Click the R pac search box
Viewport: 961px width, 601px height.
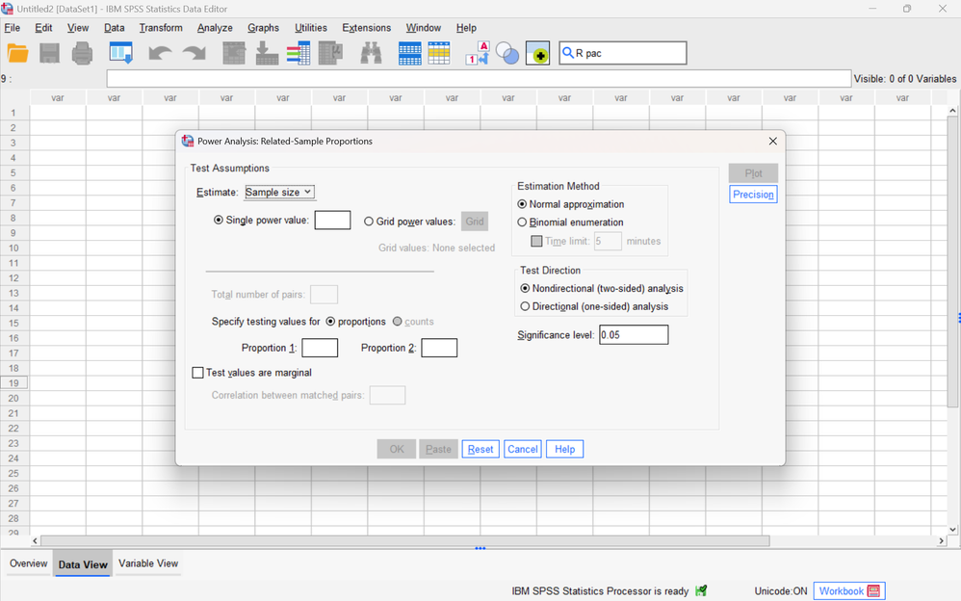pyautogui.click(x=623, y=53)
